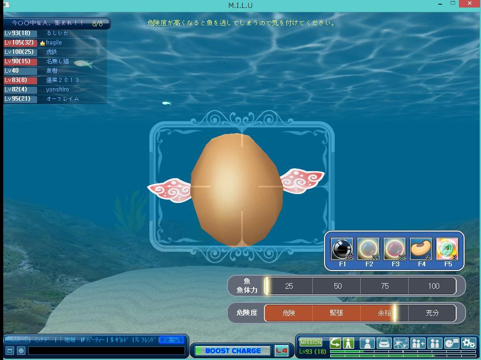Open the emoticon smiley picker

click(x=21, y=351)
